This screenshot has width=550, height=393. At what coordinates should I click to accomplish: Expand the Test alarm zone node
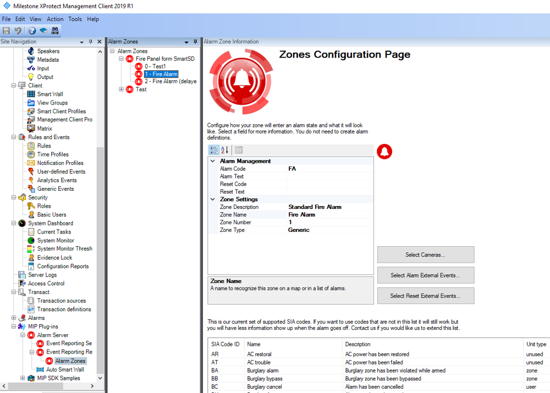coord(121,89)
